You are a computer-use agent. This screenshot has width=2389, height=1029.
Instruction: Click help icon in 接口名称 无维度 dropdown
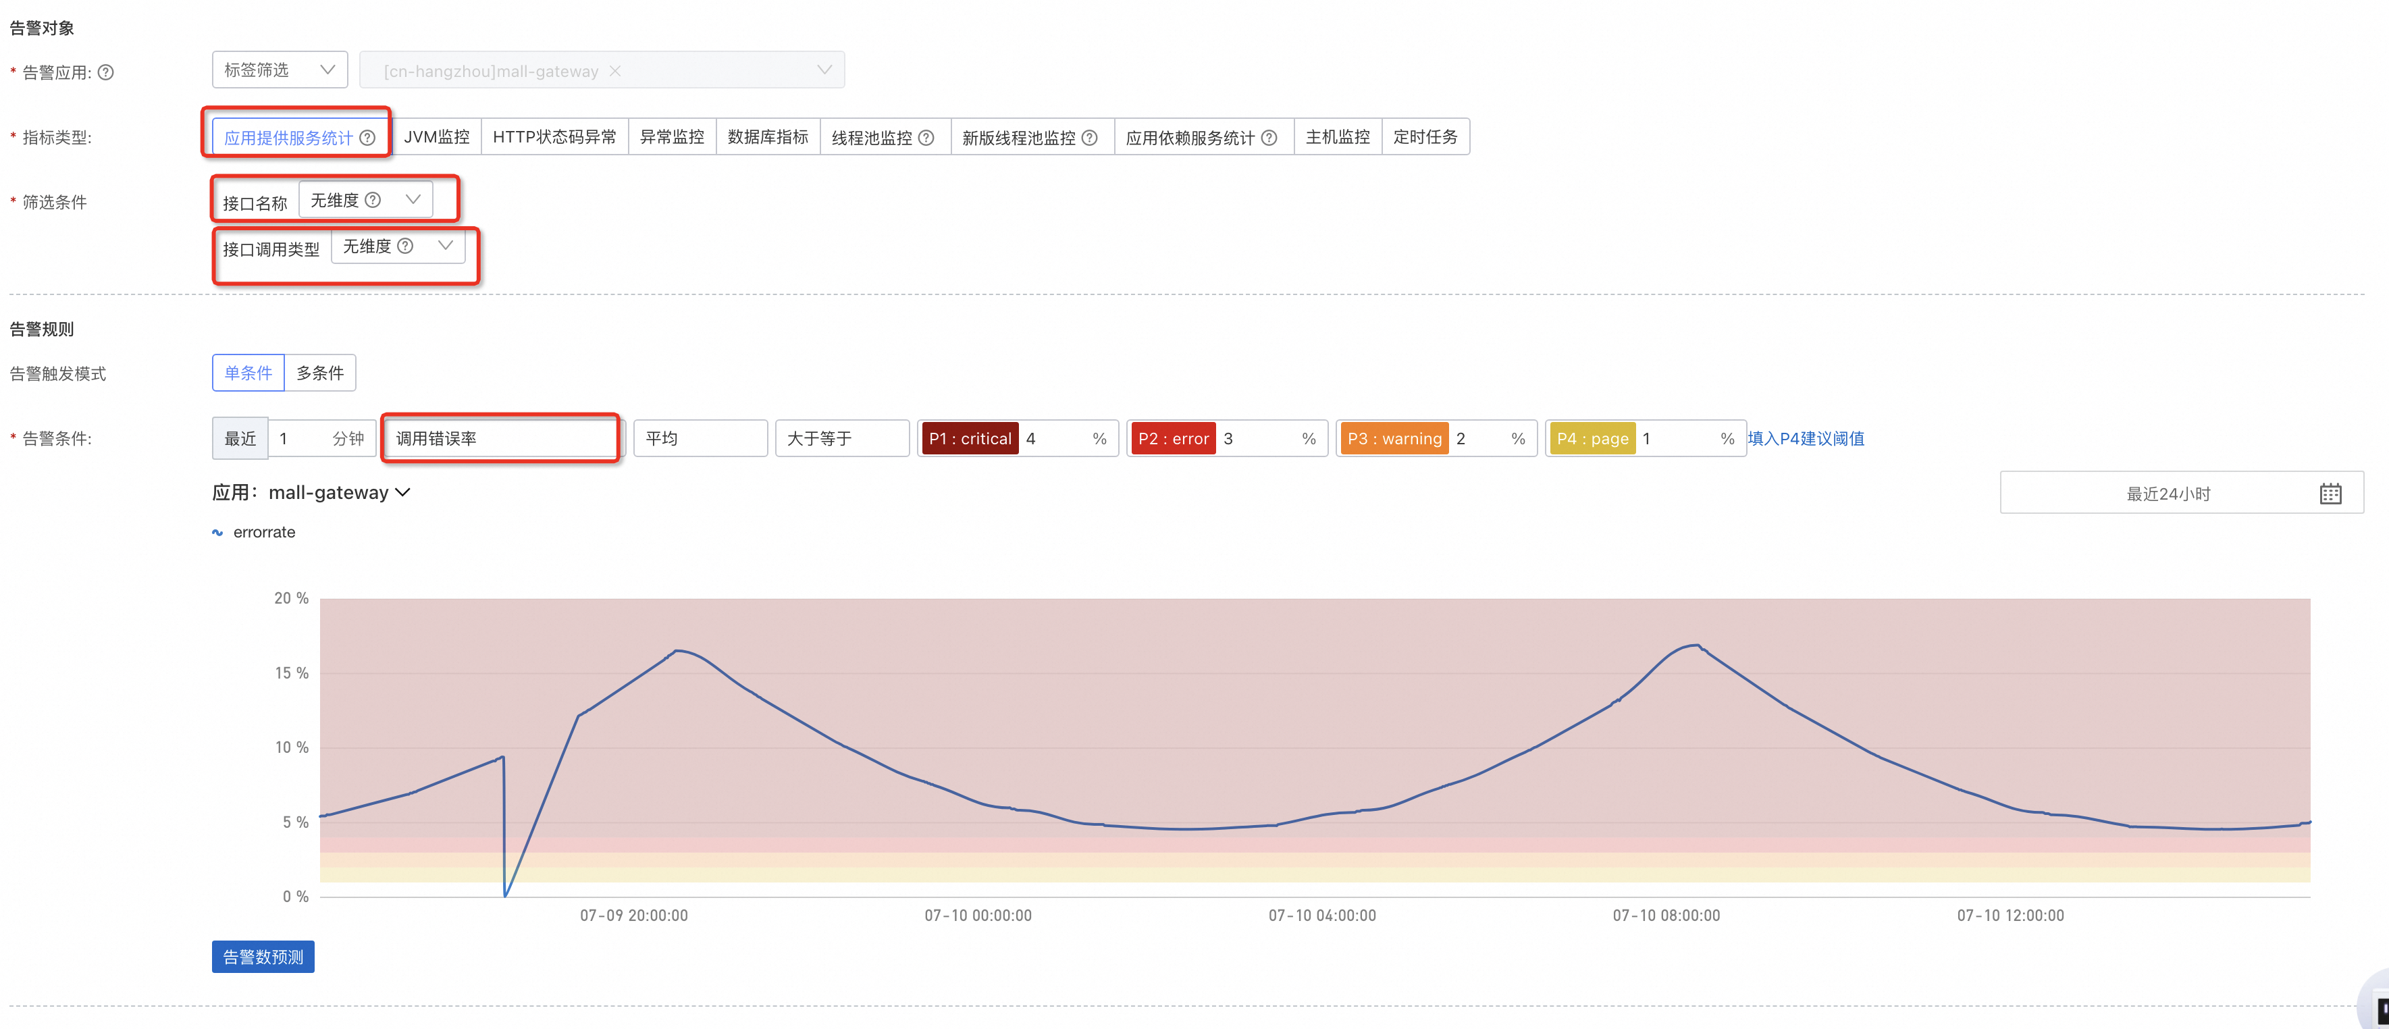[x=373, y=201]
